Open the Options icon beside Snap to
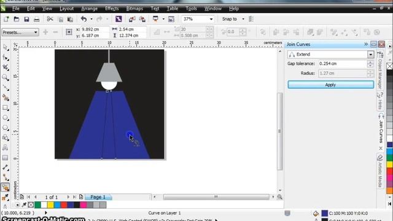 [251, 19]
